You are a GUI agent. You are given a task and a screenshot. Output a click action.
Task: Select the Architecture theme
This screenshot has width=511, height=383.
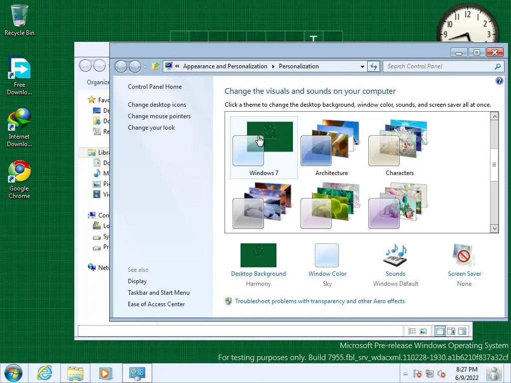tap(331, 148)
